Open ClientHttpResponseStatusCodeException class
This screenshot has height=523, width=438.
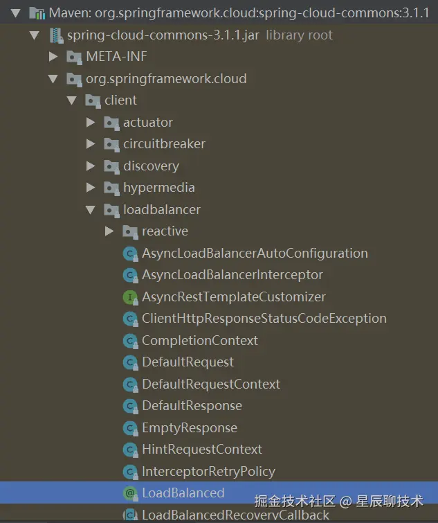[x=264, y=319]
